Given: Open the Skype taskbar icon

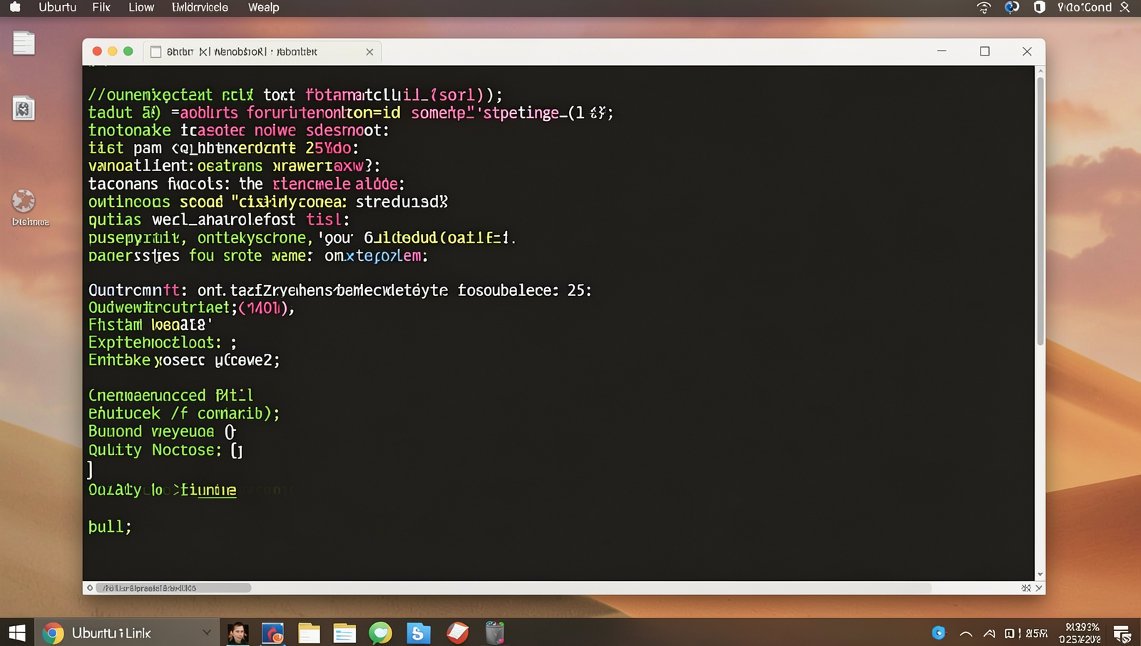Looking at the screenshot, I should pos(419,632).
